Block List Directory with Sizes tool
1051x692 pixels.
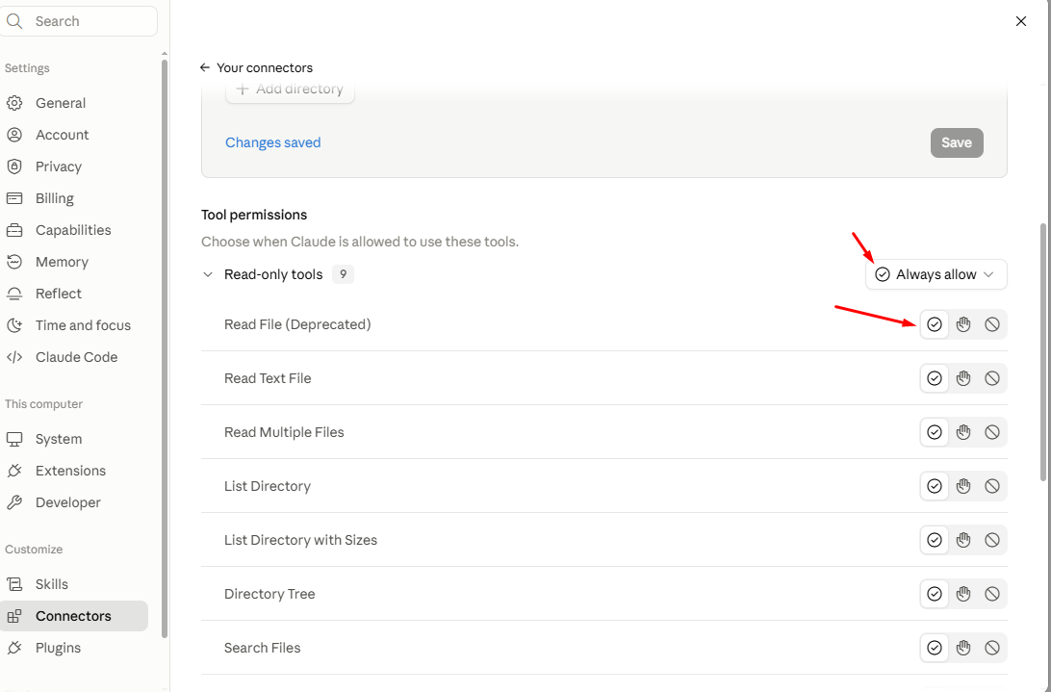(x=992, y=540)
